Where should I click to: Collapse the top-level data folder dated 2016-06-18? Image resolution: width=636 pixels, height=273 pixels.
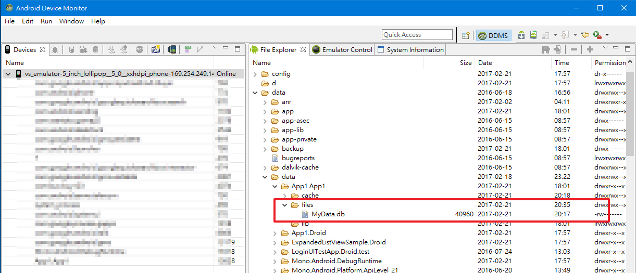pos(255,93)
